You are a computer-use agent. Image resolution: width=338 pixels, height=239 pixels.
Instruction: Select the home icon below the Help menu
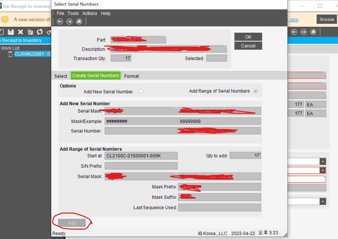coord(79,21)
